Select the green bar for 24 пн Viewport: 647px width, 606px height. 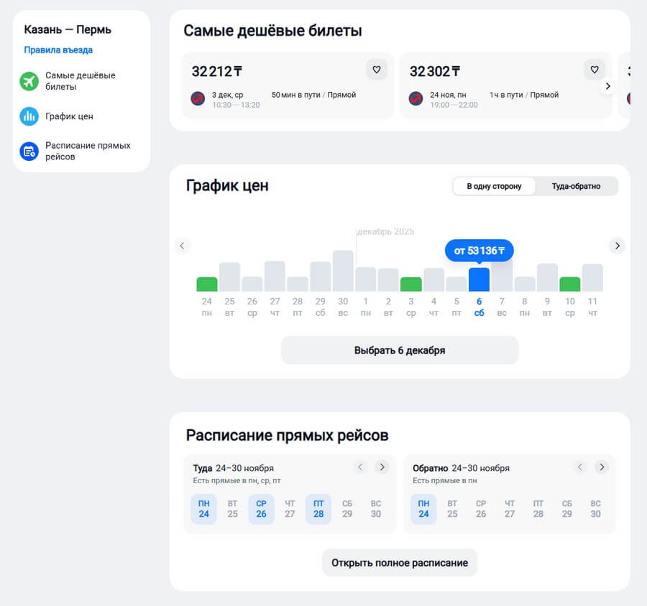(207, 284)
